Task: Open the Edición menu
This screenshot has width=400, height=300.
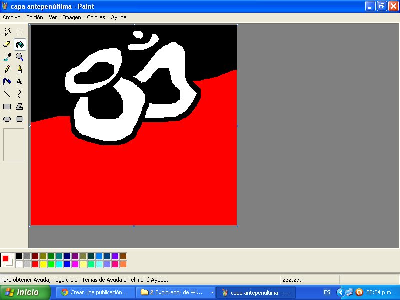Action: click(x=35, y=17)
